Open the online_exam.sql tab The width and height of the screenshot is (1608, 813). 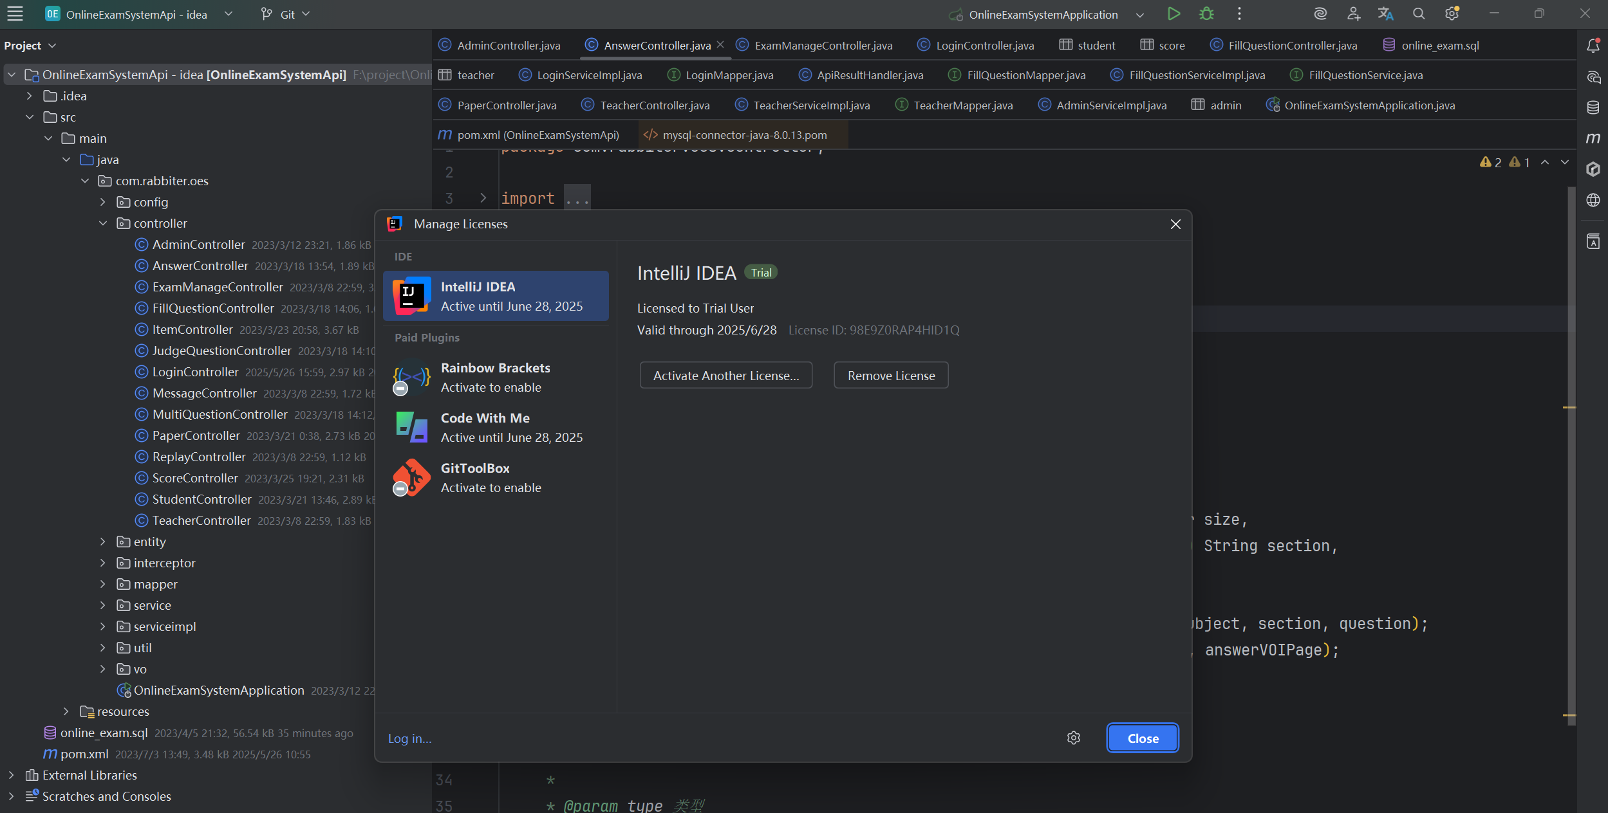[1431, 45]
